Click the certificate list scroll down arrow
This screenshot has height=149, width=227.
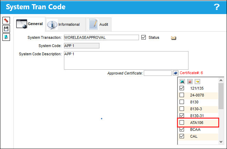coord(221,142)
